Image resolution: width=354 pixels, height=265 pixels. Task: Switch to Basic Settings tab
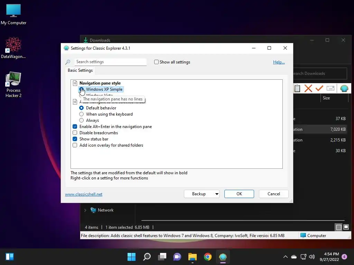point(80,70)
